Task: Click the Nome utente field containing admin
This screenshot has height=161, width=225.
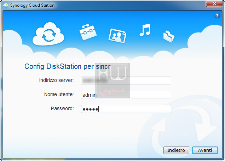Action: (126, 95)
